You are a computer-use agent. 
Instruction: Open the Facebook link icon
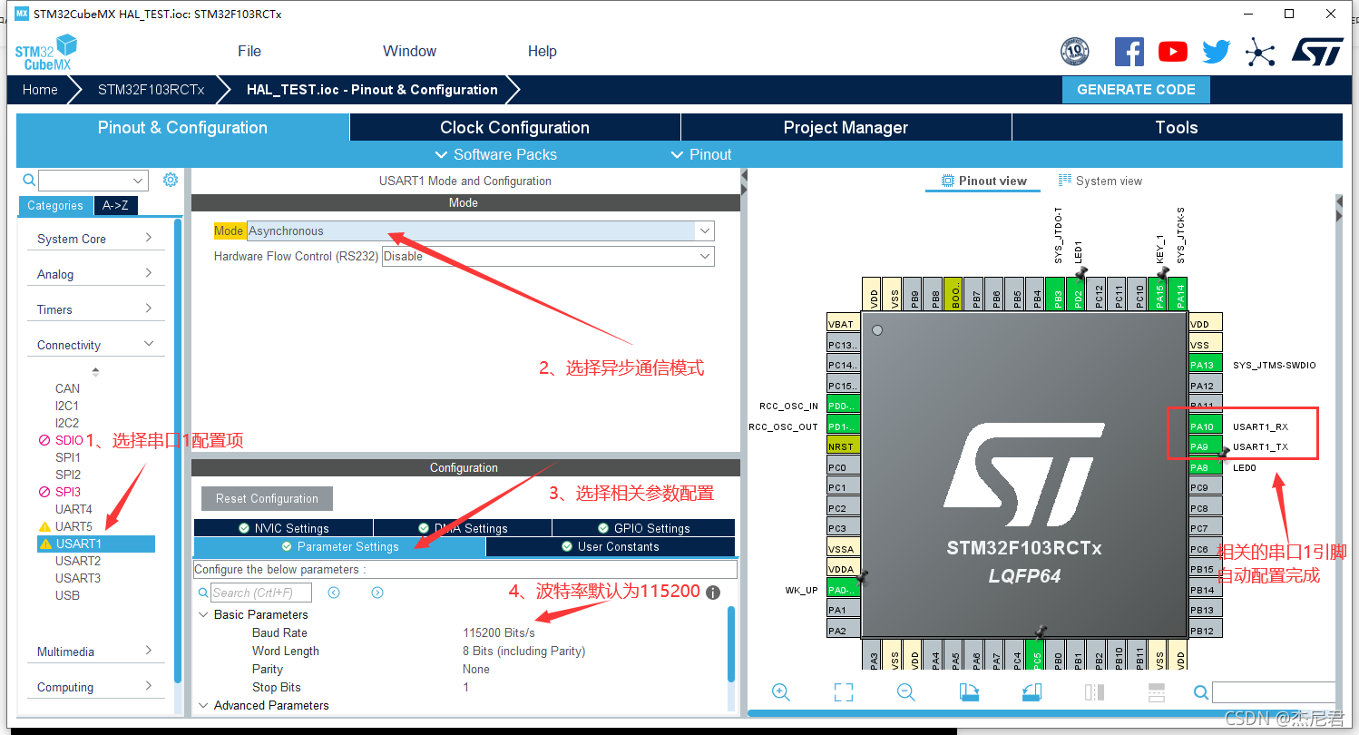1129,52
